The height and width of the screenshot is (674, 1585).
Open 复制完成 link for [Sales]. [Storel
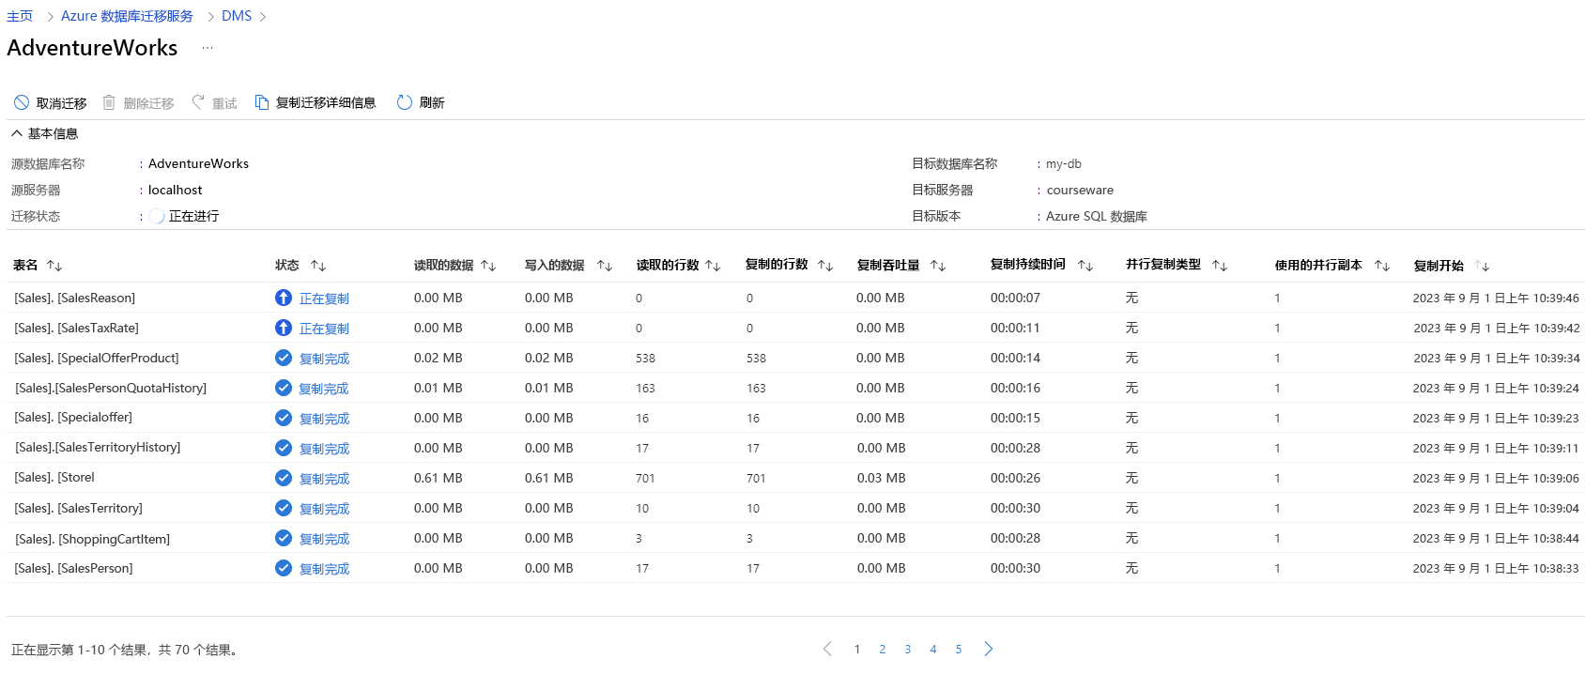point(324,479)
